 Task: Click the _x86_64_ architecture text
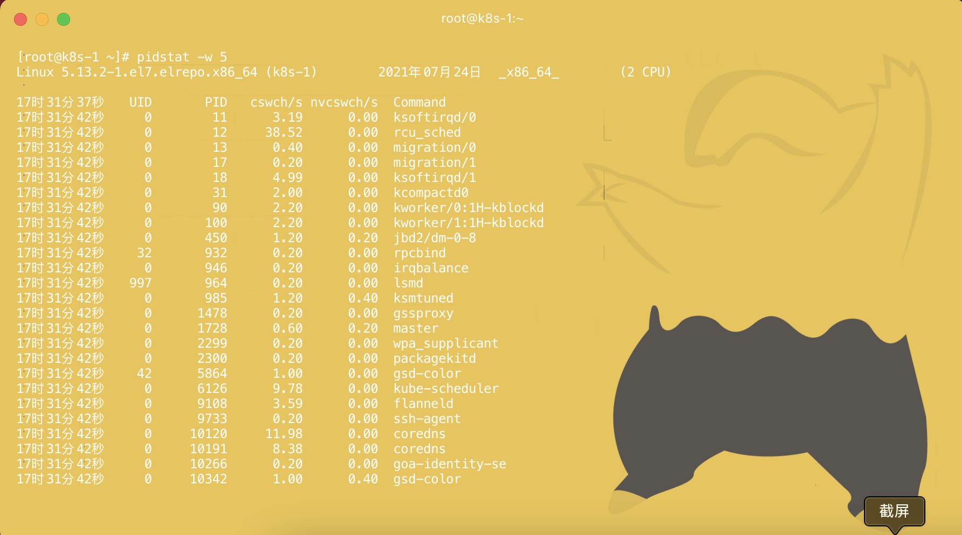pyautogui.click(x=529, y=72)
